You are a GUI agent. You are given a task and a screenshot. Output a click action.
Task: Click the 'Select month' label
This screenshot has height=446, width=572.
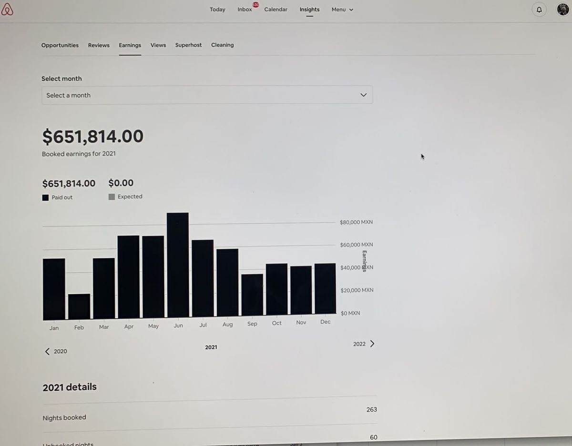pyautogui.click(x=61, y=79)
